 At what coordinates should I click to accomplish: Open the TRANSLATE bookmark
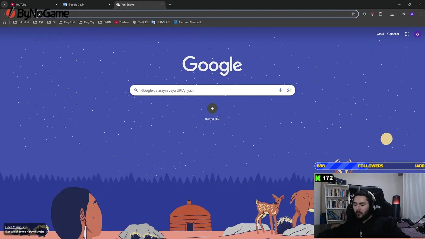point(161,22)
